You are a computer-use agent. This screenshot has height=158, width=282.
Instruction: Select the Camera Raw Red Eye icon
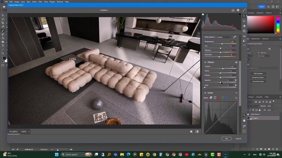tap(244, 36)
